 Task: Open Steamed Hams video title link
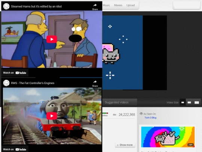coord(36,6)
